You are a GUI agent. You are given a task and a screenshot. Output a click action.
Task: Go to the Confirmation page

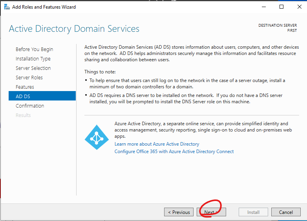coord(30,106)
